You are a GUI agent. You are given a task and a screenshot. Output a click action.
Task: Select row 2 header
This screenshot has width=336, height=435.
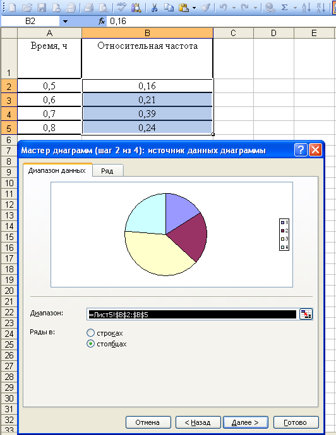(9, 86)
